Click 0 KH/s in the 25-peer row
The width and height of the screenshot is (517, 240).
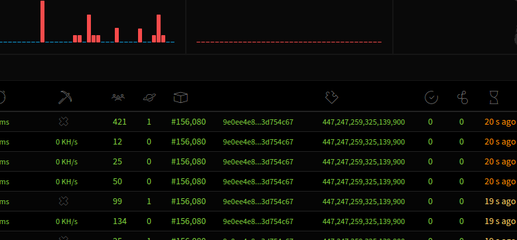66,162
